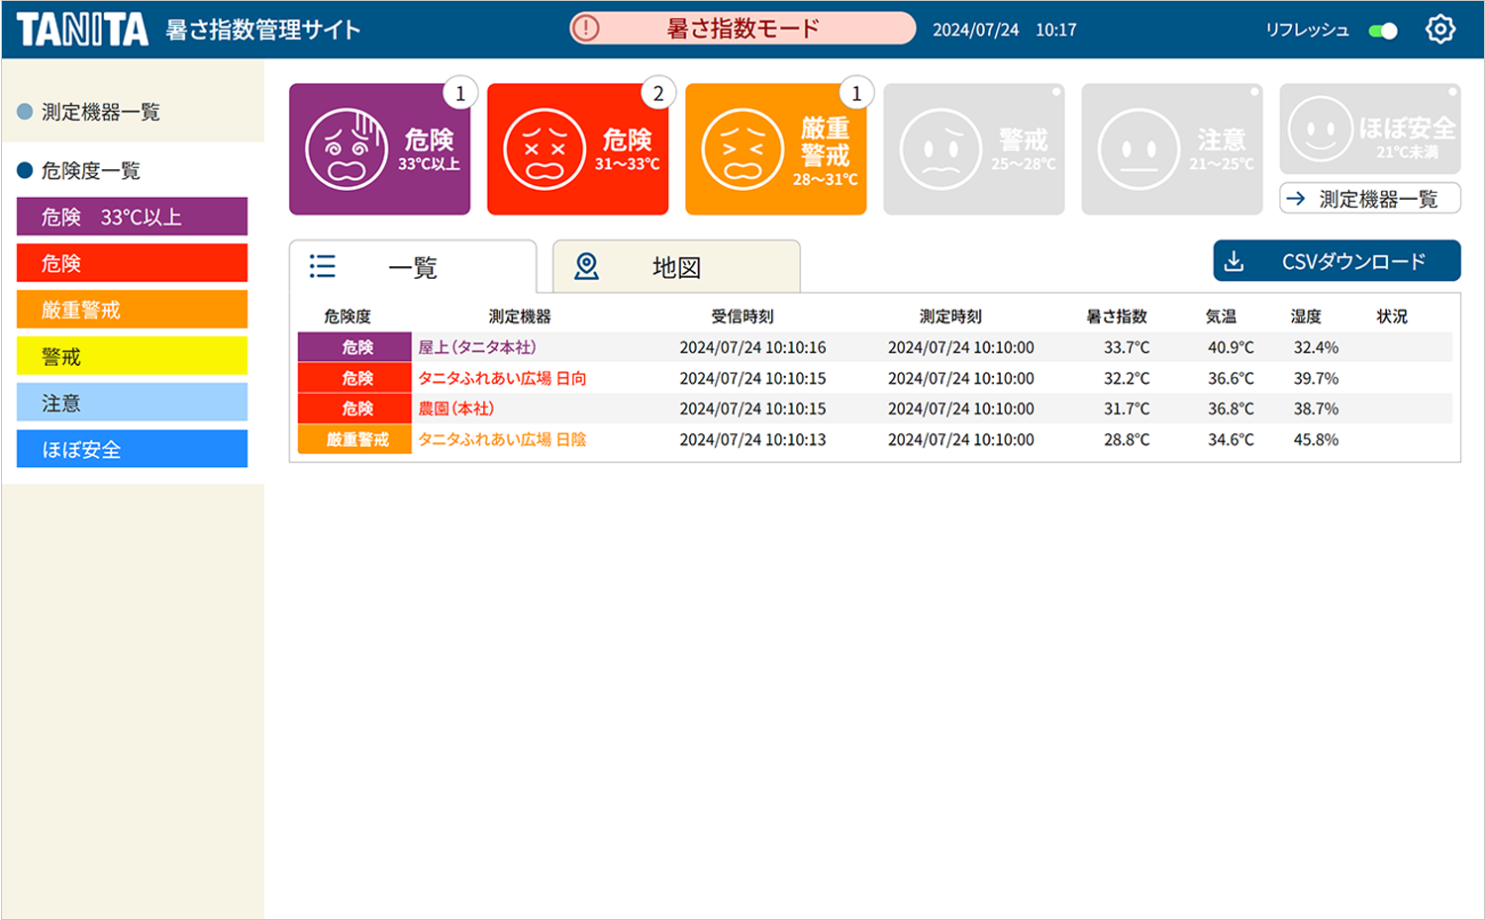Open the settings gear icon
1485x920 pixels.
point(1440,29)
